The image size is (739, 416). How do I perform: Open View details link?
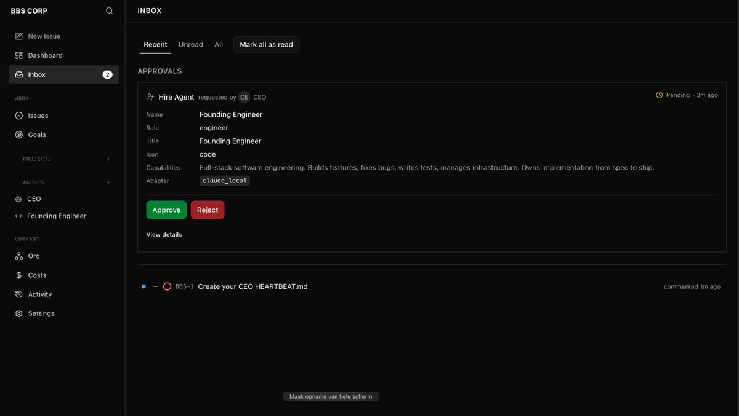(164, 235)
